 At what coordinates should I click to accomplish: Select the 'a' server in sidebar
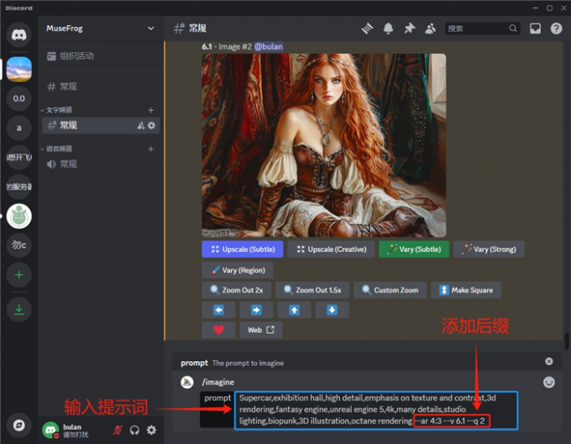click(19, 128)
